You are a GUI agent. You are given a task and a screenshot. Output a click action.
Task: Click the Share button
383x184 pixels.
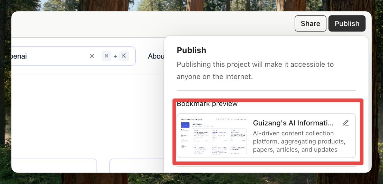311,24
